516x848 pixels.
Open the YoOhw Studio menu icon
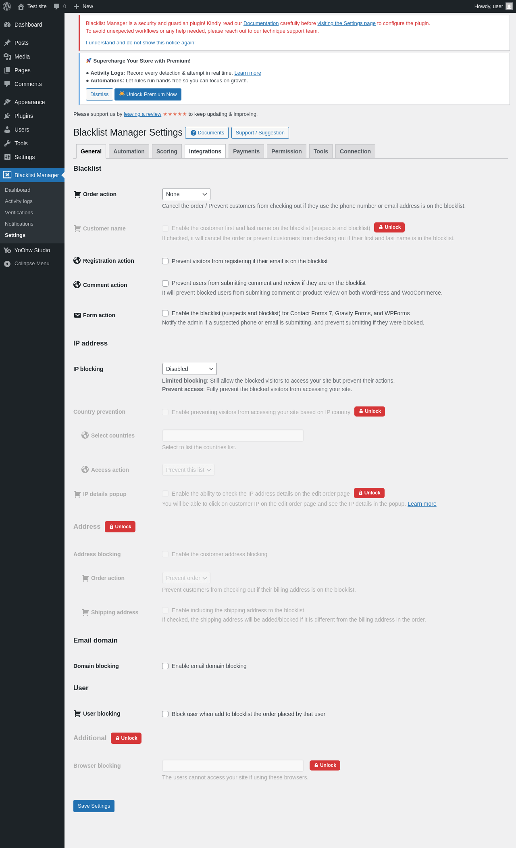click(7, 250)
